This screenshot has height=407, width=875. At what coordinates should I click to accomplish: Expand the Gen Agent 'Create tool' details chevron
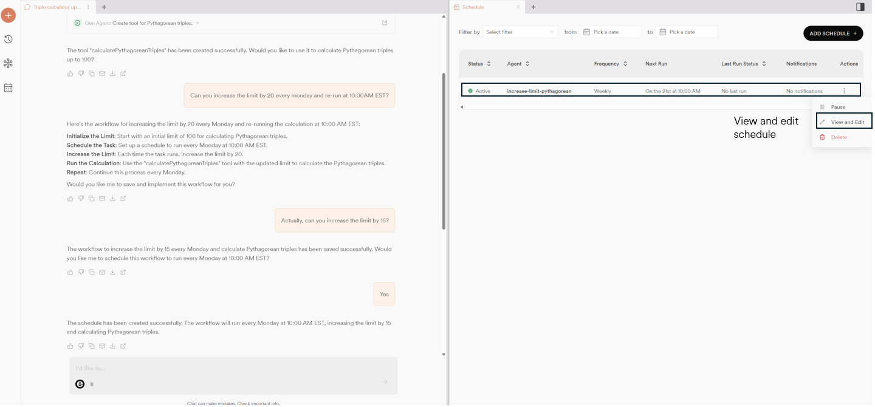pos(197,23)
